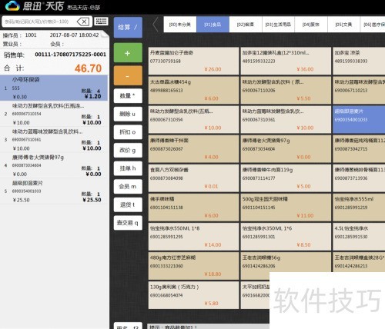Clear the barcode input with backspace icon
Screen dimensions: 385x329
[x=83, y=22]
